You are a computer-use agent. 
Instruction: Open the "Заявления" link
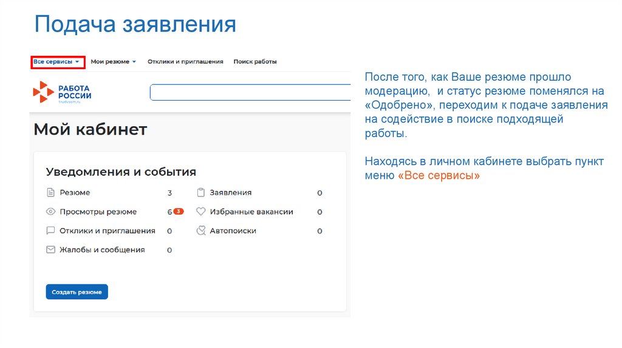[x=230, y=193]
